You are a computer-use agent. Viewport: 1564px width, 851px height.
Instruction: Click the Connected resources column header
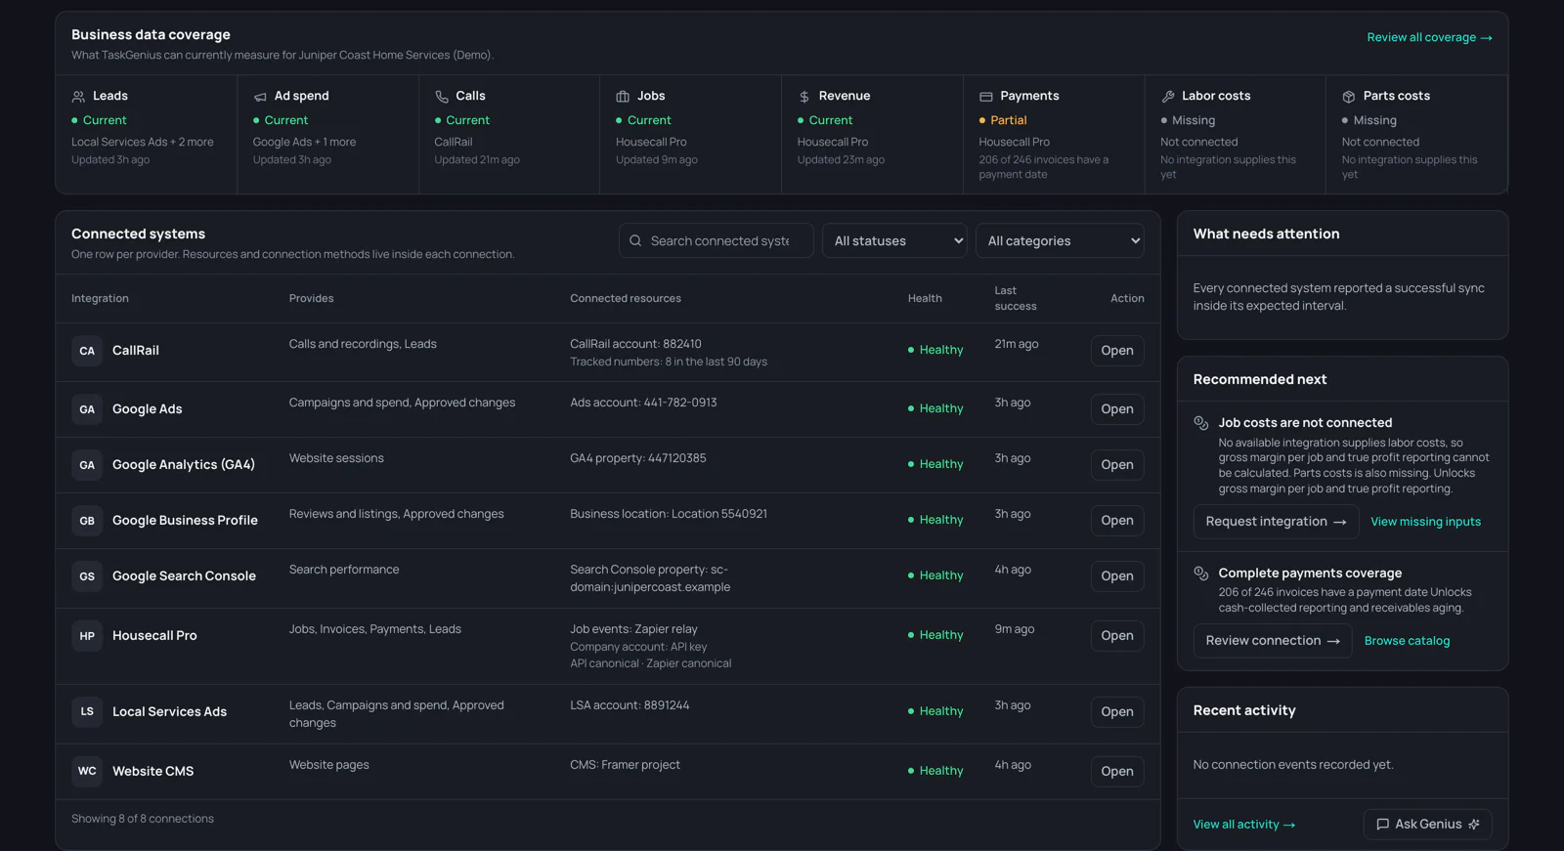626,298
